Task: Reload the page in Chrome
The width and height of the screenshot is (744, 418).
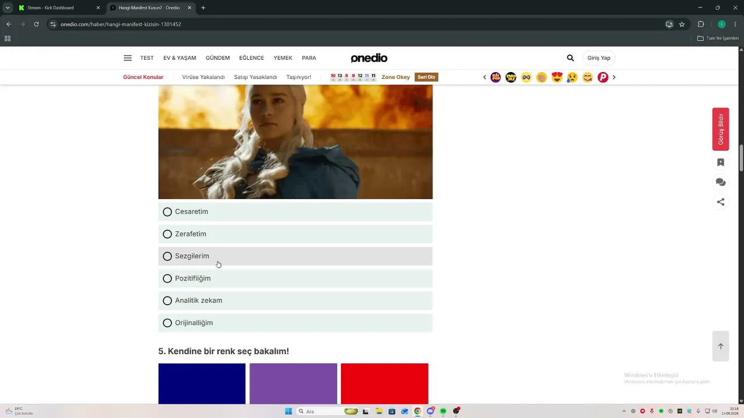Action: pos(36,24)
